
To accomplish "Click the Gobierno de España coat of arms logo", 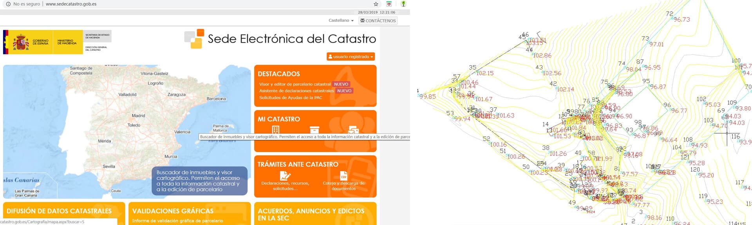I will tap(21, 42).
